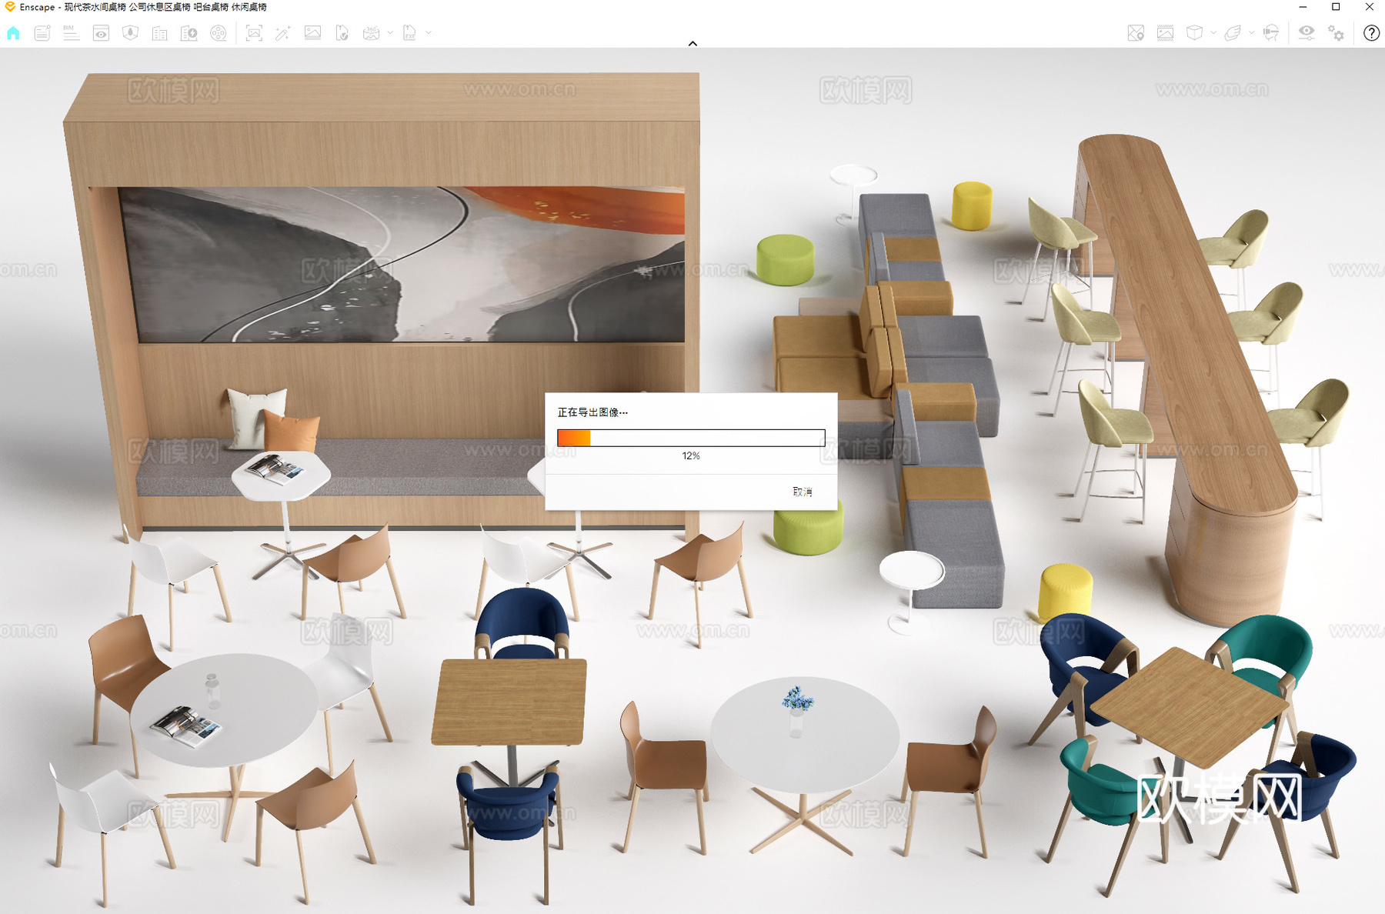
Task: Click the magic wand enhance icon
Action: (283, 33)
